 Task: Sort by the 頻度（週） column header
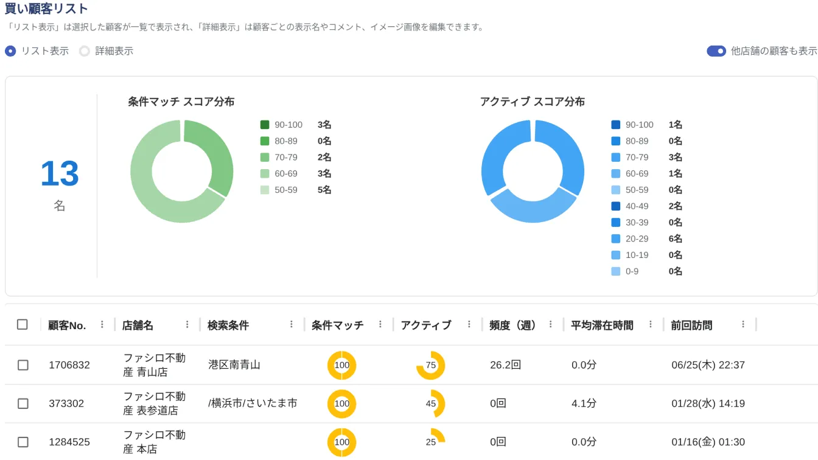point(513,326)
